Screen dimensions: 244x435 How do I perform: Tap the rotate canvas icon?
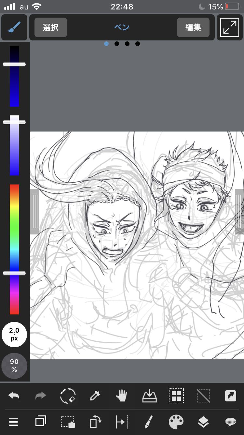coord(95,422)
